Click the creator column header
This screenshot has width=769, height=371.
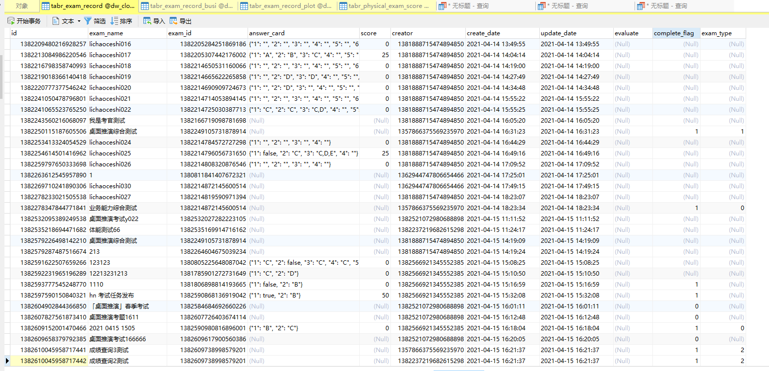click(x=428, y=33)
